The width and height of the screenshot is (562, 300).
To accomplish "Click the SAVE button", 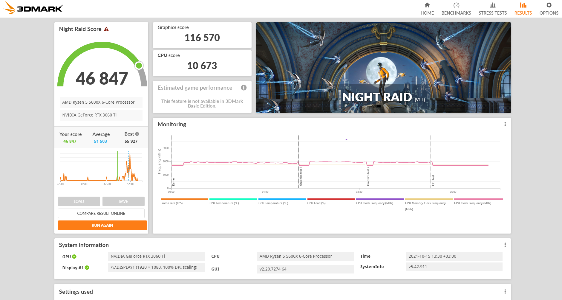I will pyautogui.click(x=123, y=201).
